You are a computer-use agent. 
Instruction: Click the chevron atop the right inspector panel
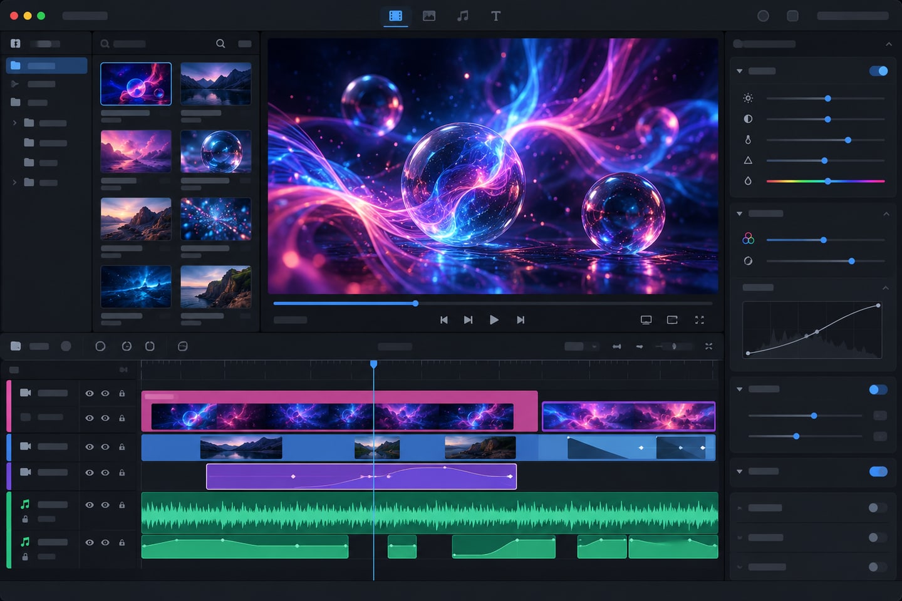pyautogui.click(x=889, y=44)
